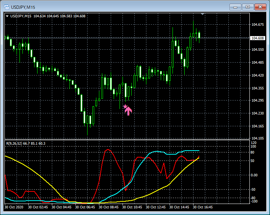This screenshot has height=215, width=270.
Task: Select the red indicator line peak
Action: click(x=108, y=149)
